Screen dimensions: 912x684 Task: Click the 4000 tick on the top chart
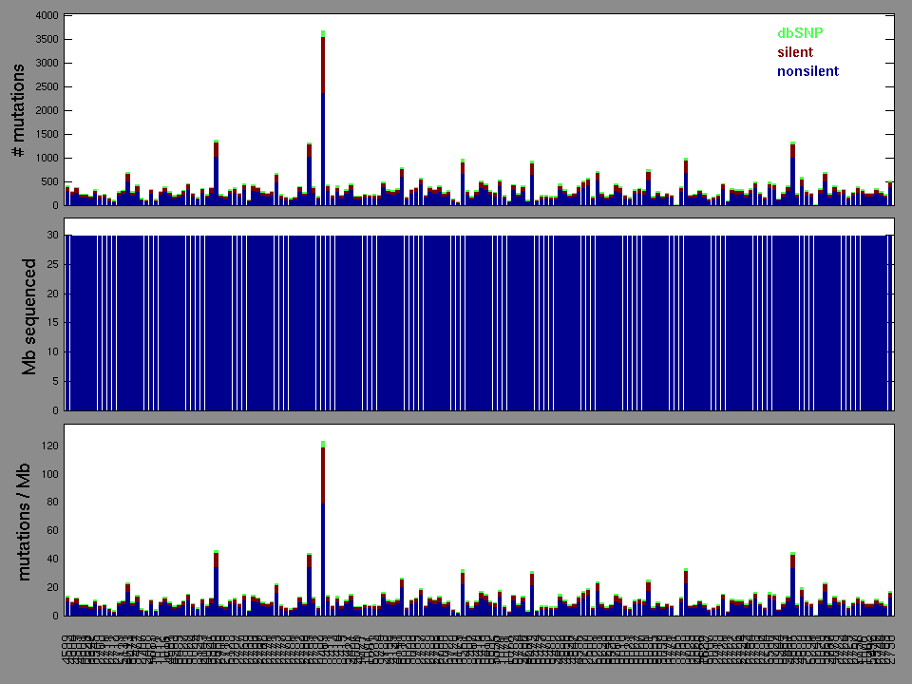coord(45,16)
